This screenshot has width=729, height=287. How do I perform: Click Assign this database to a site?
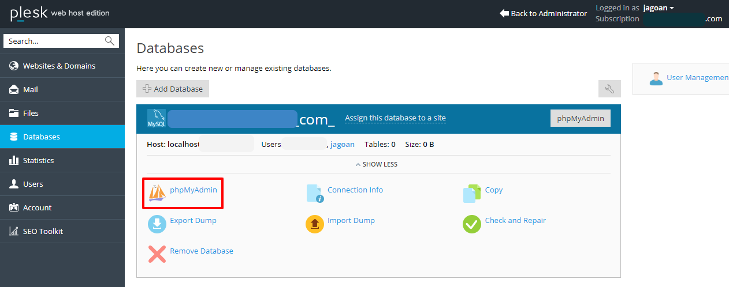pyautogui.click(x=395, y=118)
